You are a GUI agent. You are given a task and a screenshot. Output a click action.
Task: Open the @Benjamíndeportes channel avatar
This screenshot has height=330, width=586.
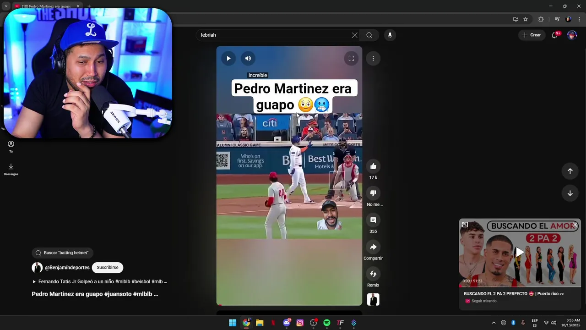[37, 268]
